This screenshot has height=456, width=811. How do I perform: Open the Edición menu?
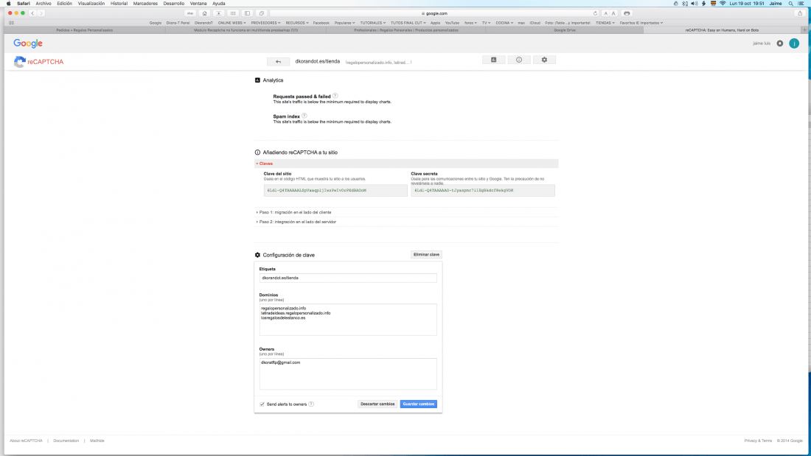[x=65, y=4]
